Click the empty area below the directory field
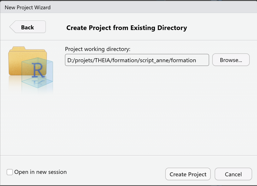 [x=157, y=110]
